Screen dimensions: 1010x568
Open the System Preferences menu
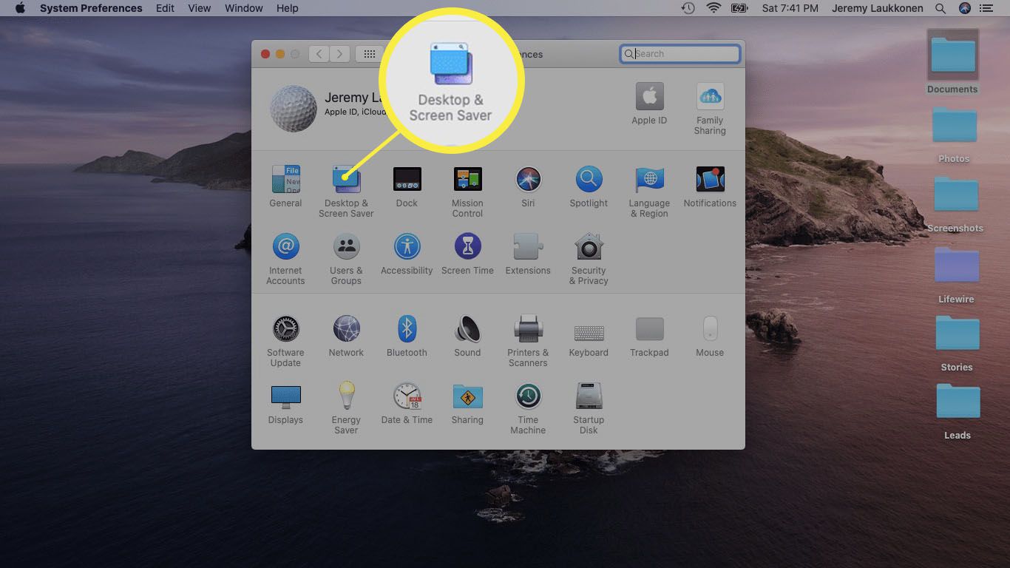tap(91, 8)
